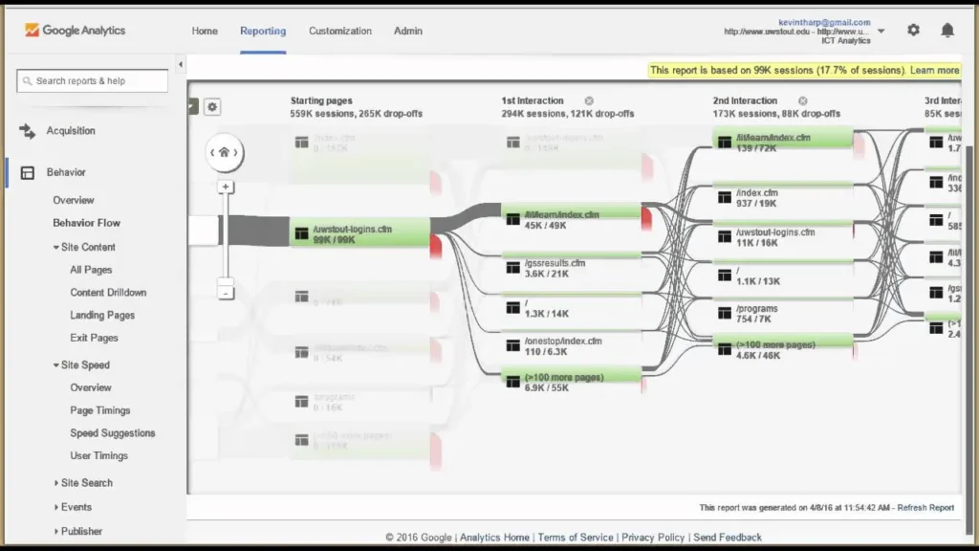Open the notifications bell icon
This screenshot has width=979, height=551.
[x=946, y=31]
